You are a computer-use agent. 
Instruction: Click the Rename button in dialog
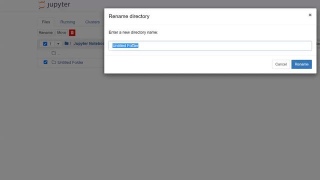click(301, 64)
